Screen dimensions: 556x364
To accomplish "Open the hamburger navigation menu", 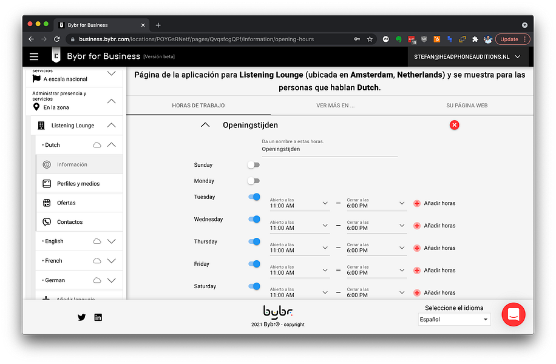I will click(x=34, y=56).
